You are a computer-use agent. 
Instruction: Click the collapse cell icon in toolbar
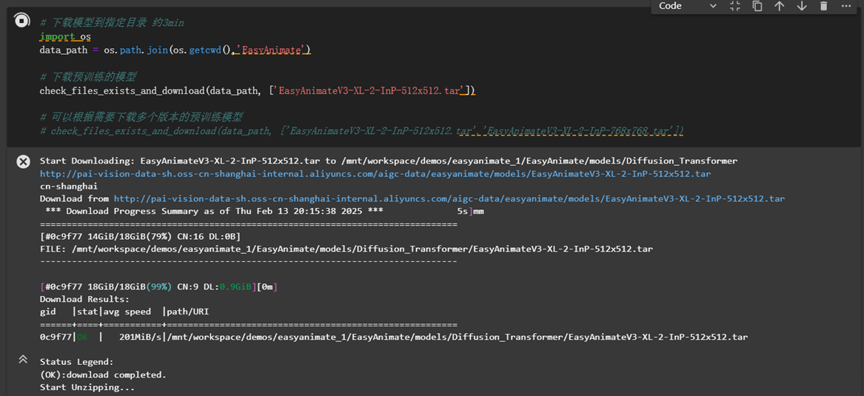pos(735,6)
